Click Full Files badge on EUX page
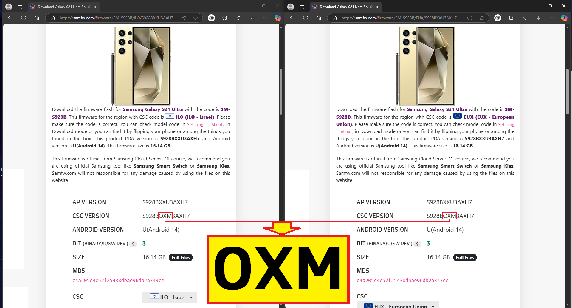The width and height of the screenshot is (572, 308). tap(465, 258)
